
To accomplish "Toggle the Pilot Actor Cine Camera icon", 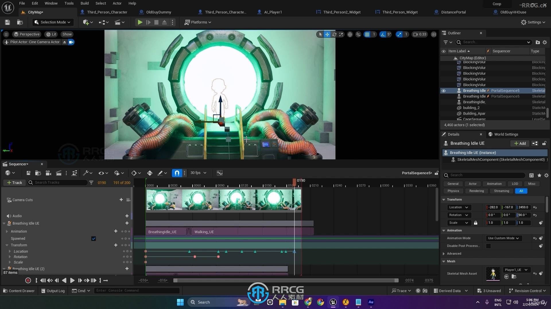I will pyautogui.click(x=71, y=42).
